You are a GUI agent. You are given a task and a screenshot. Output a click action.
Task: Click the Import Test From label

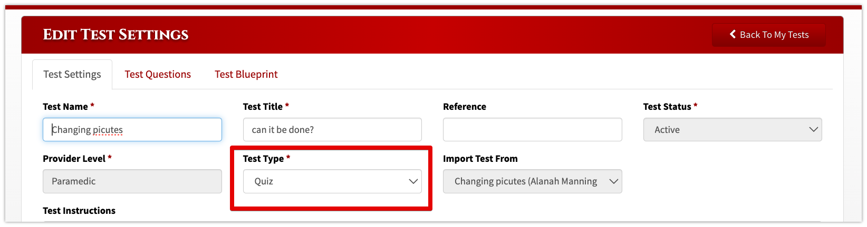(x=480, y=159)
